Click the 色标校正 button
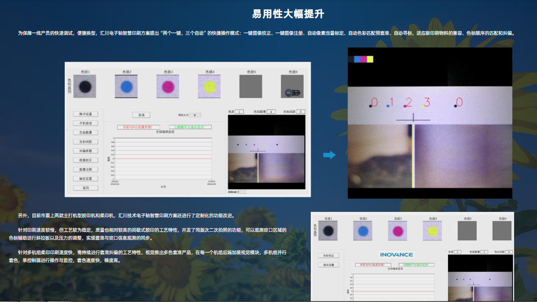The height and width of the screenshot is (302, 537). pos(329,255)
